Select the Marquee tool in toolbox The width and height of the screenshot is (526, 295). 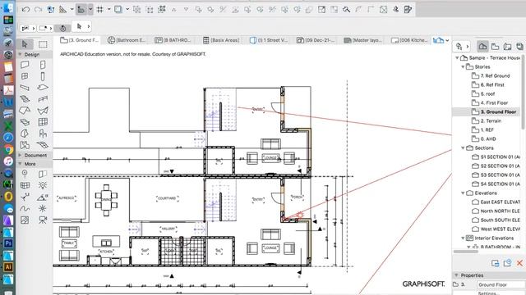[x=43, y=44]
